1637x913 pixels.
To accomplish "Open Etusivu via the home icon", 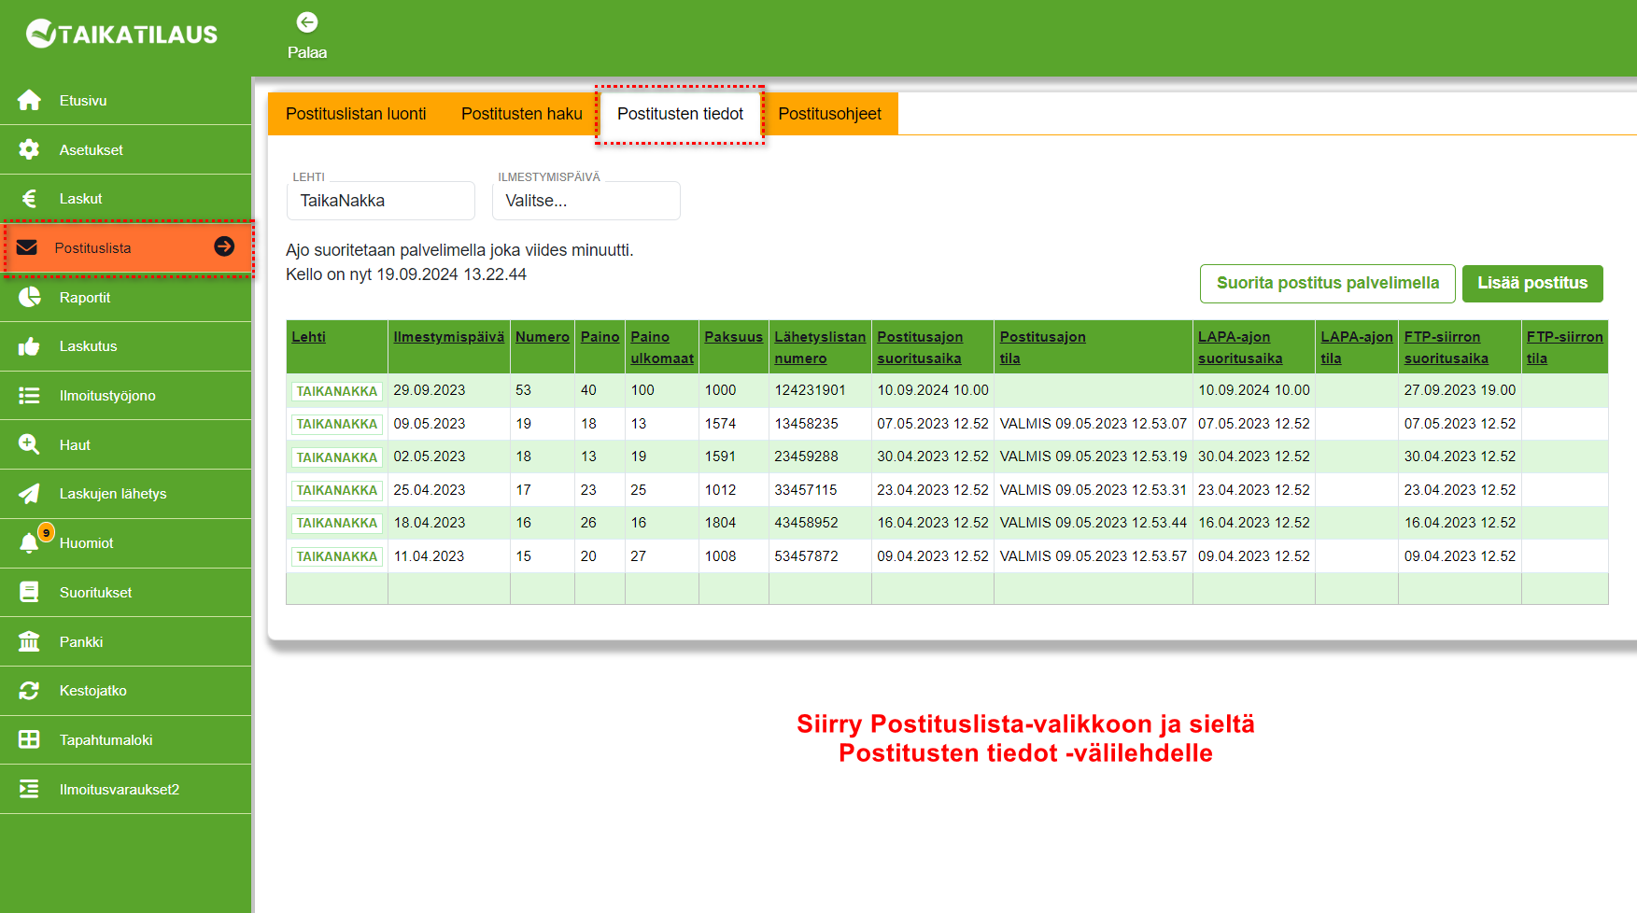I will (29, 100).
